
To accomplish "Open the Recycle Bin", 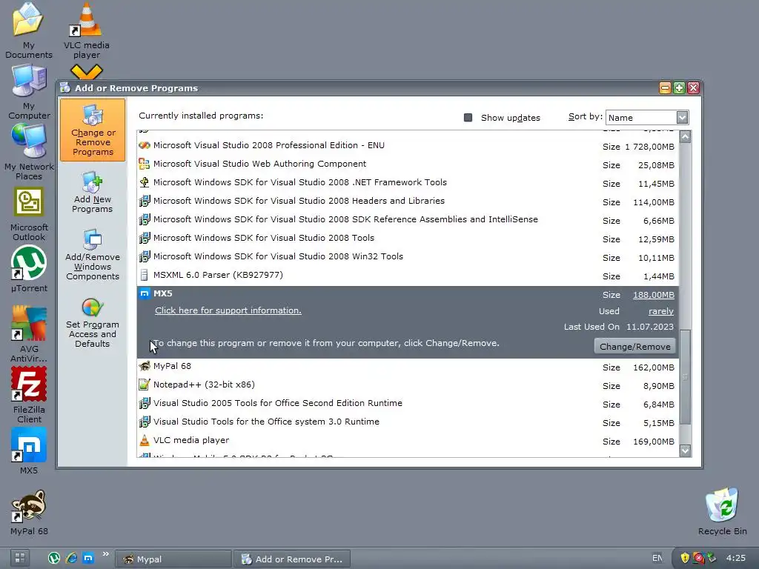I will point(722,511).
